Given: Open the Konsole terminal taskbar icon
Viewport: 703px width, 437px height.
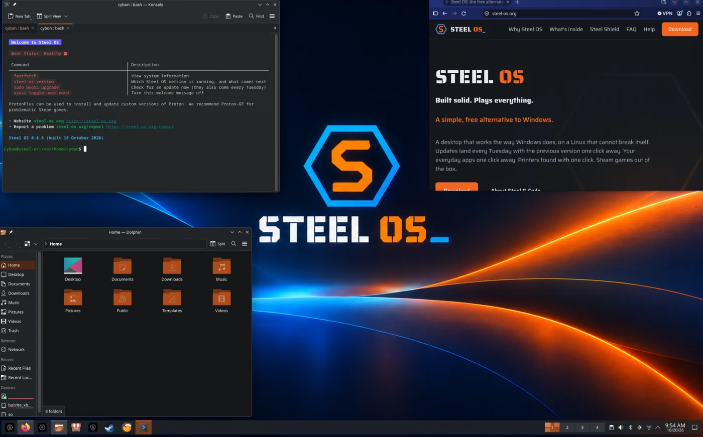Looking at the screenshot, I should [143, 427].
